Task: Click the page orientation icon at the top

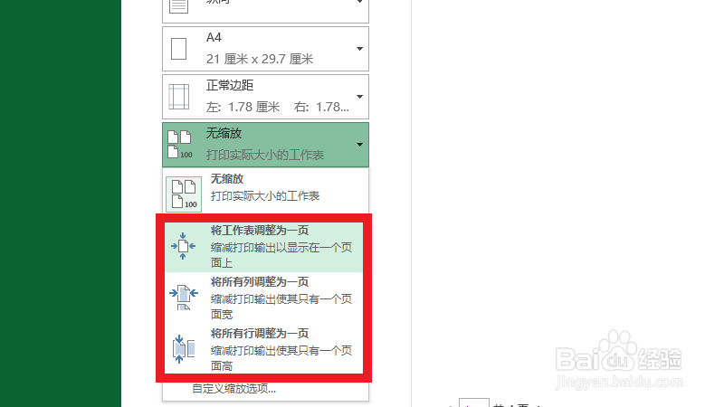Action: tap(178, 6)
